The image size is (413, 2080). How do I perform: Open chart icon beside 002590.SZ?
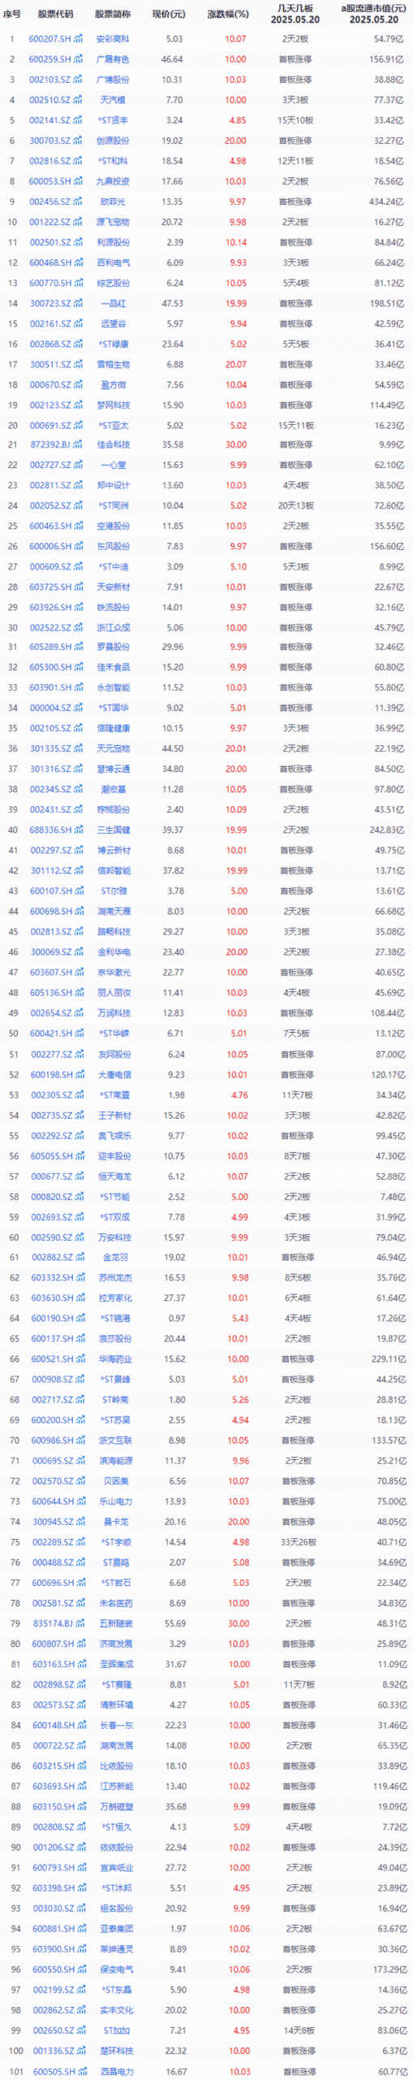[79, 1237]
